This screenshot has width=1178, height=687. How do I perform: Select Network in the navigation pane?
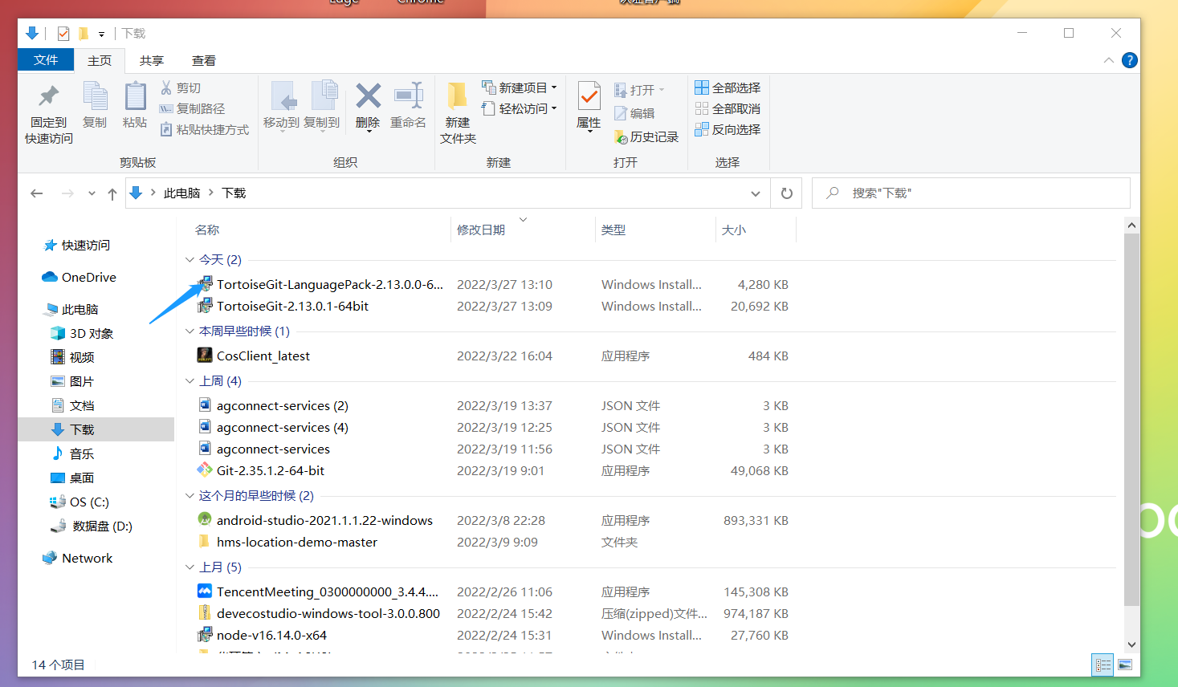(x=78, y=558)
